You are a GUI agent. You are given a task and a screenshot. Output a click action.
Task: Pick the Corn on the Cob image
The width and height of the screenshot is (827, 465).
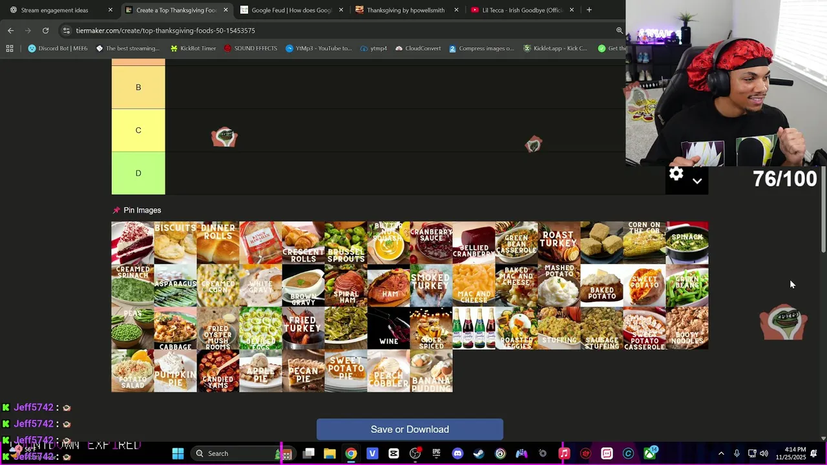coord(644,243)
